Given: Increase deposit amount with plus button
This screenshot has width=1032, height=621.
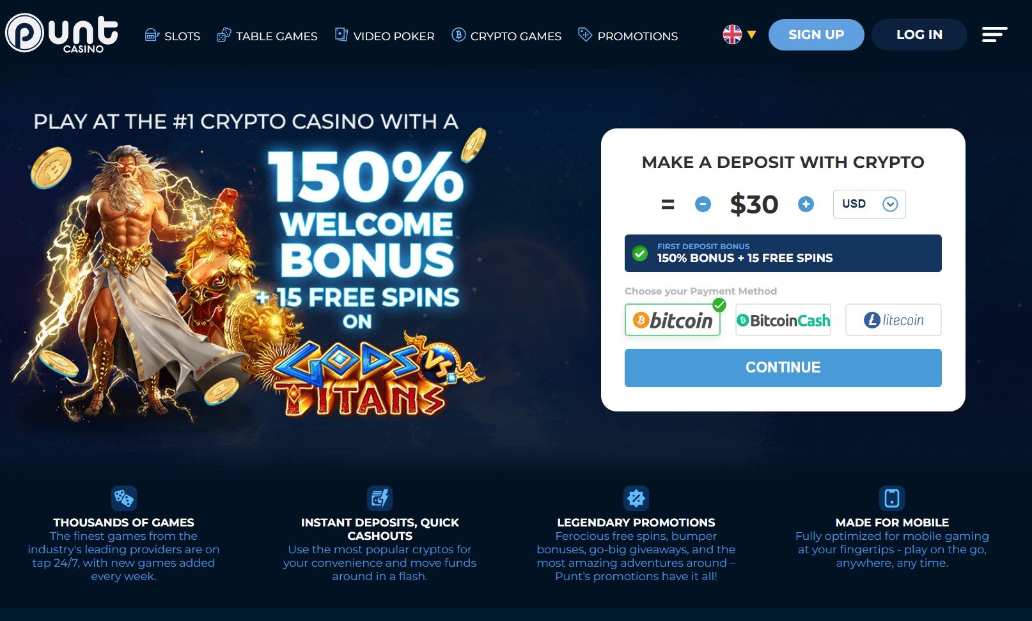Looking at the screenshot, I should click(x=806, y=204).
